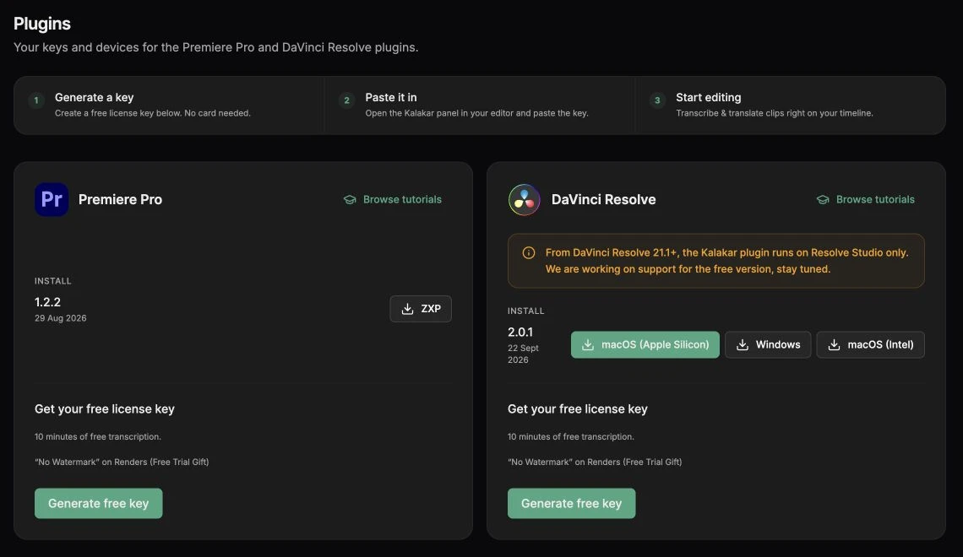Click the "Paste it in" step heading
This screenshot has height=557, width=963.
(390, 98)
